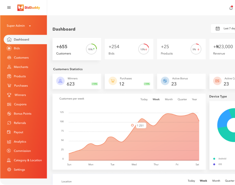Click the Active Coupons ticket stat icon
235x185 pixels.
(x=217, y=81)
